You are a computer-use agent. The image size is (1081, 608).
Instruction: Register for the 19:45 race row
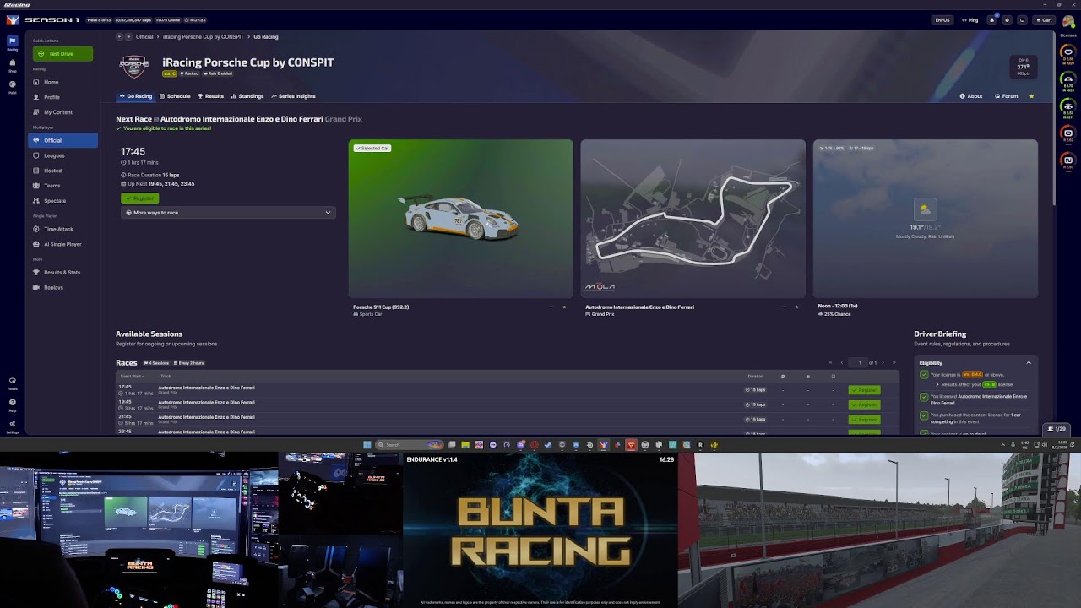[864, 404]
